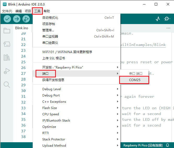Start debugging with the debug play icon
The image size is (174, 148).
(x=26, y=19)
